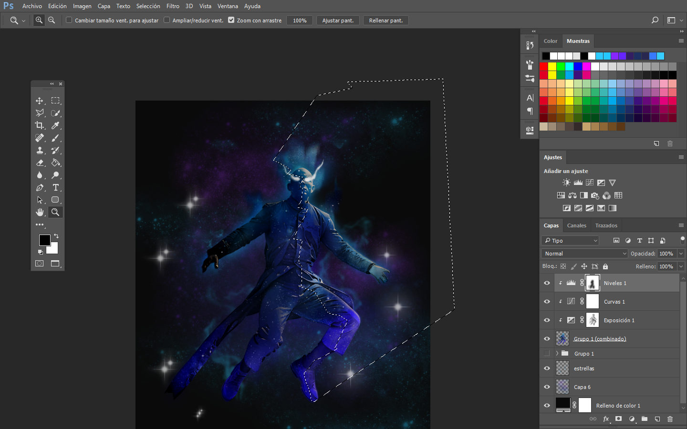Open the Filtro menu
Image resolution: width=687 pixels, height=429 pixels.
(173, 6)
